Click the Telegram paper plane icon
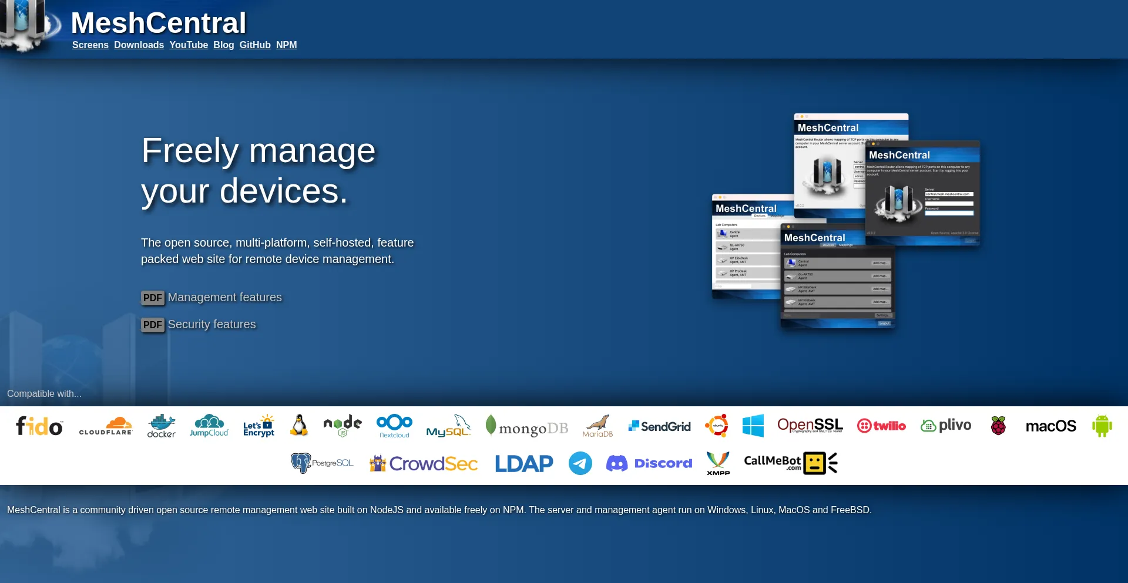1128x583 pixels. coord(580,463)
